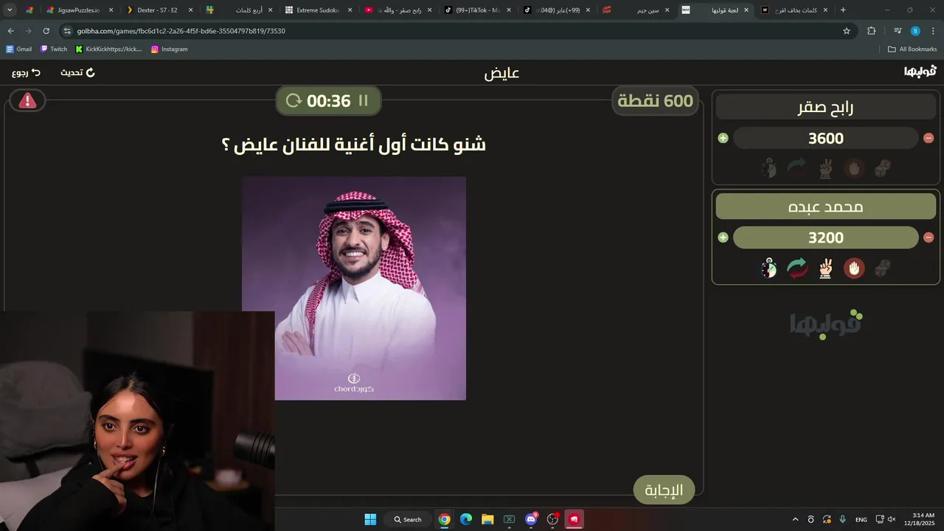Screen dimensions: 944x531
Task: Open the microphone tray icon
Action: tap(842, 519)
